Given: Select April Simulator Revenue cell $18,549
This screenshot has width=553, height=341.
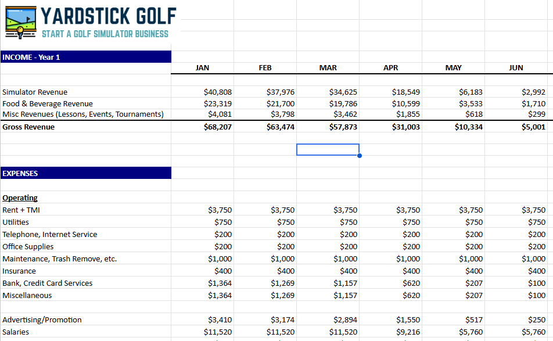Looking at the screenshot, I should (405, 92).
